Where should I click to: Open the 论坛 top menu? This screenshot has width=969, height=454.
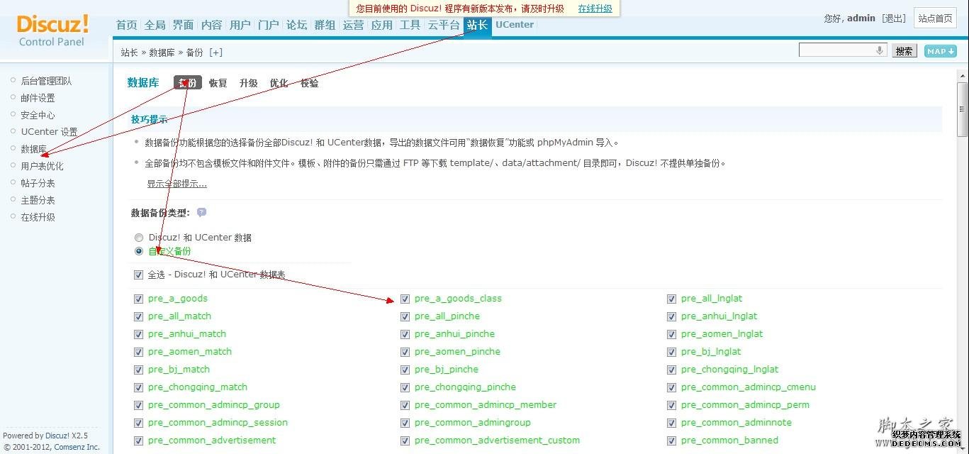pos(297,25)
